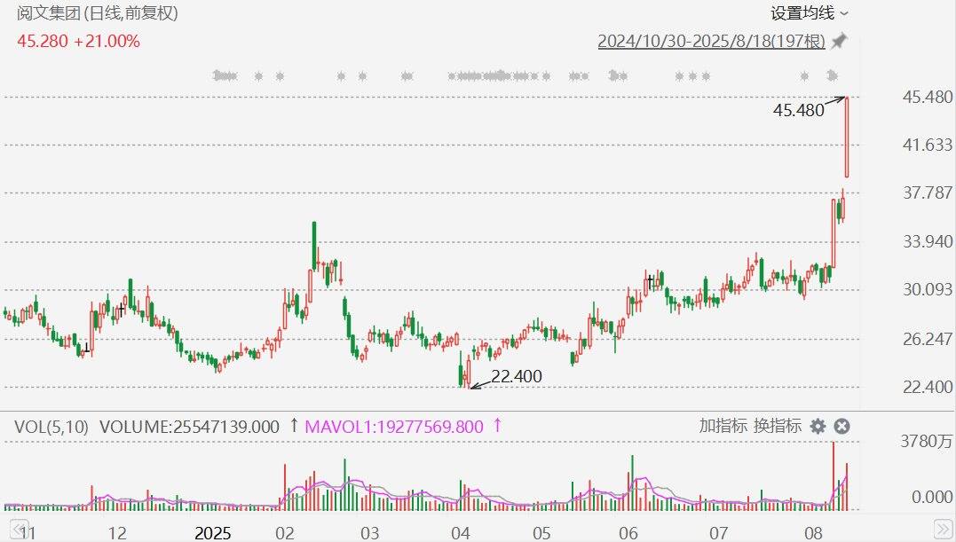Click the pink arrow beside MAVOL1 value
Screen dimensions: 956x542
497,427
